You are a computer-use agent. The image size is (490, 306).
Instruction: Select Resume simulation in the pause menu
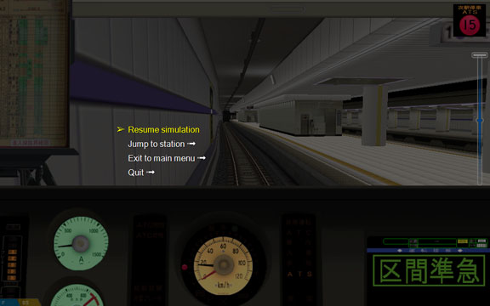(163, 129)
